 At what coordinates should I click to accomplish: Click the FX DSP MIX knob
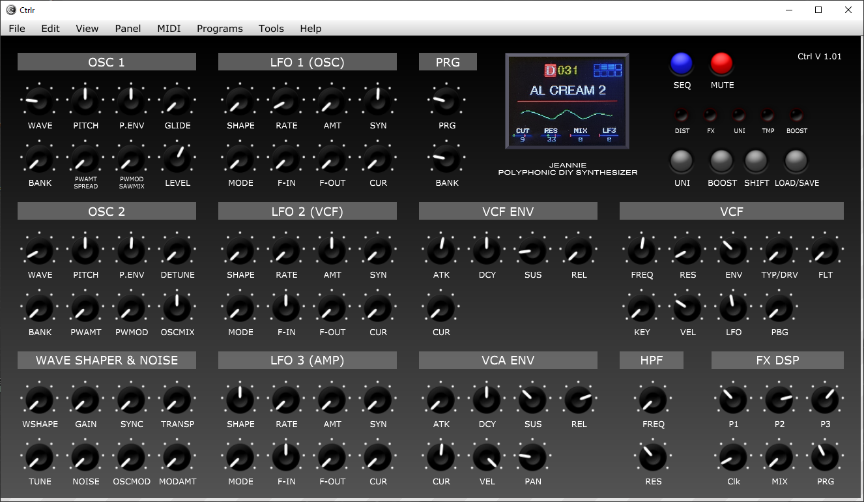point(779,458)
